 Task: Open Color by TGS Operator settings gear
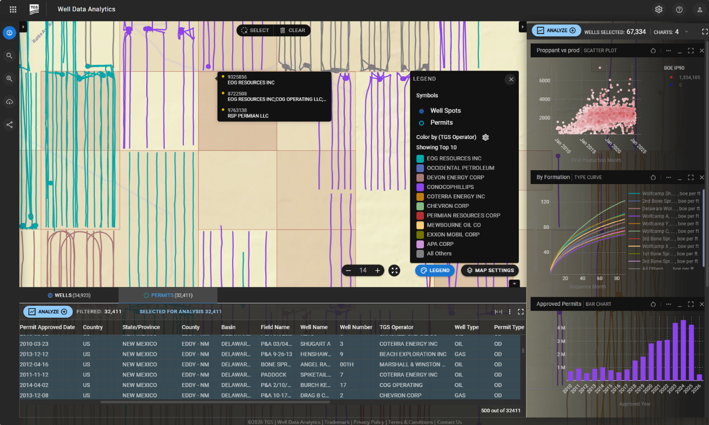(x=485, y=137)
